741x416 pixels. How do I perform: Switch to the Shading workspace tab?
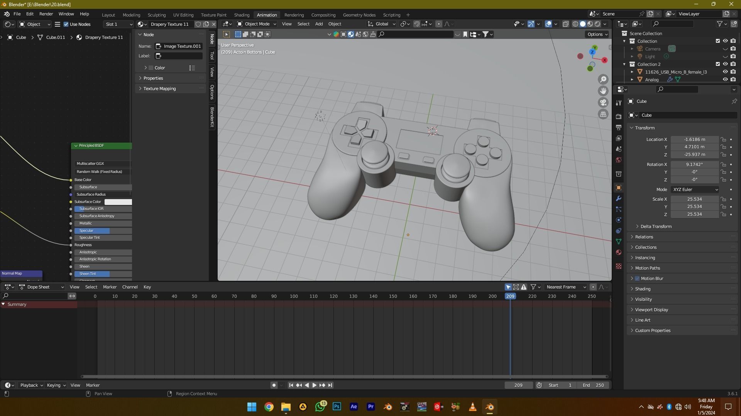242,15
